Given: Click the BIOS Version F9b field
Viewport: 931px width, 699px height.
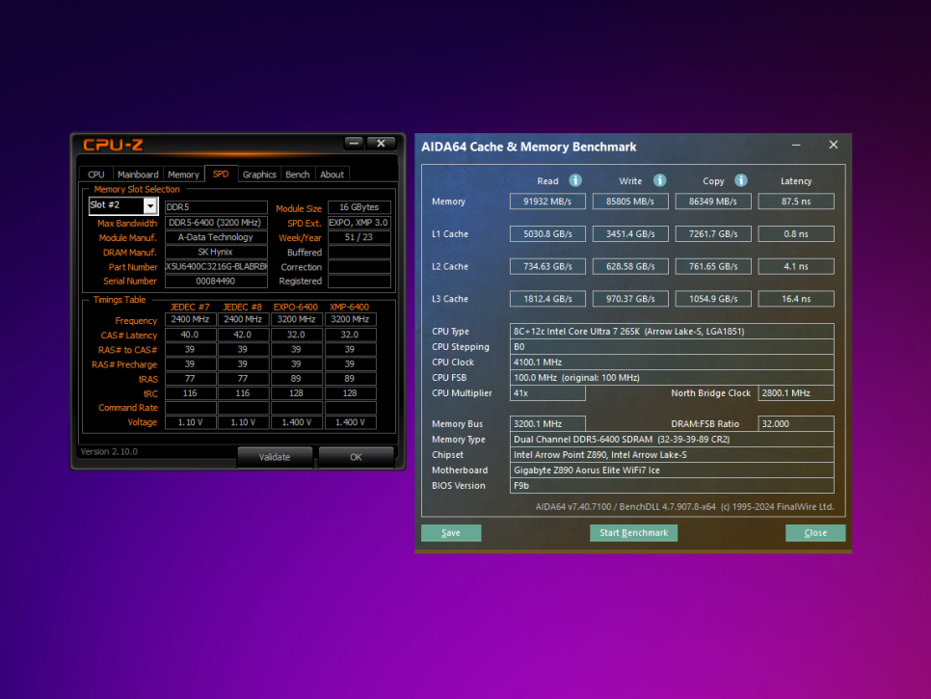Looking at the screenshot, I should coord(672,486).
